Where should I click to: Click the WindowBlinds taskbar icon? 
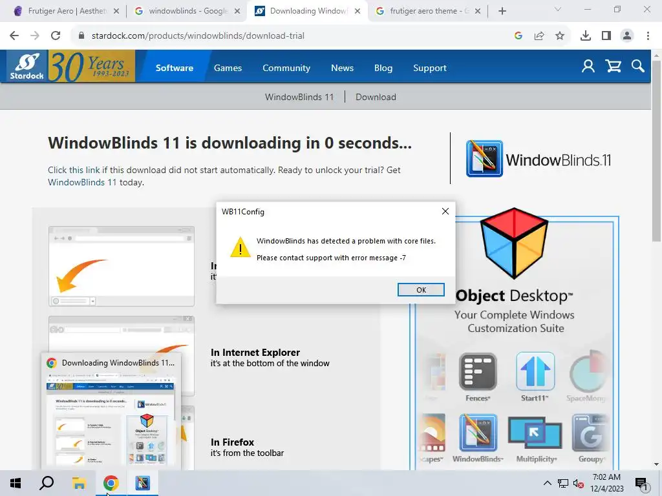(142, 483)
